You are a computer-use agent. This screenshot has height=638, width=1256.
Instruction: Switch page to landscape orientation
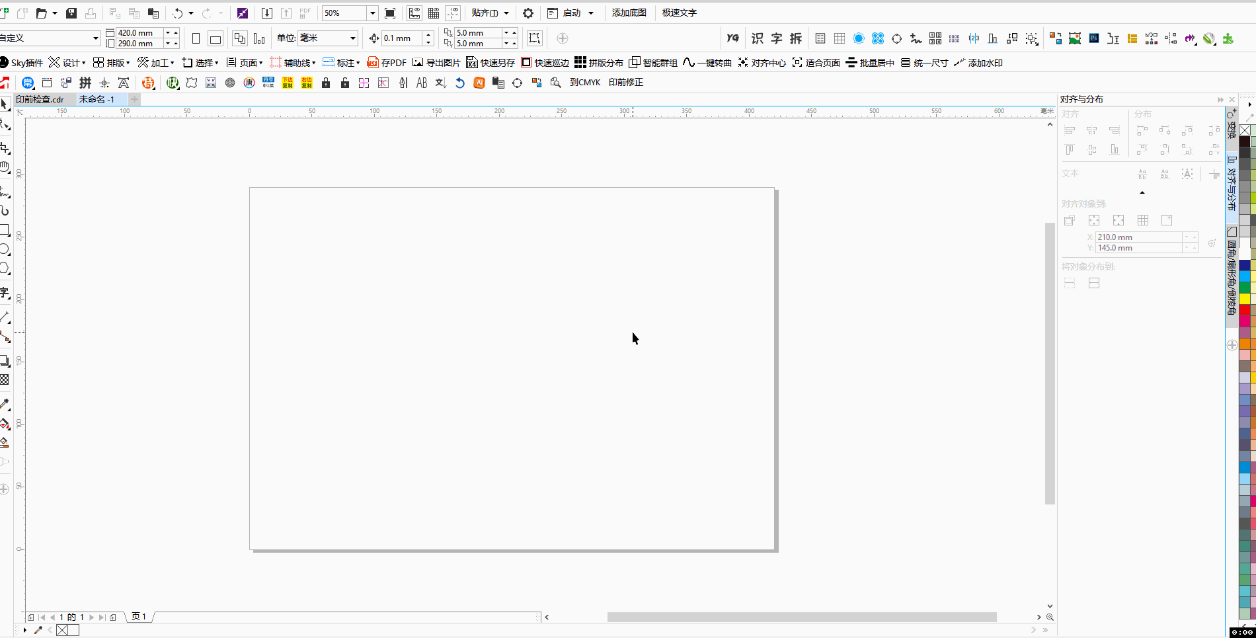tap(216, 38)
